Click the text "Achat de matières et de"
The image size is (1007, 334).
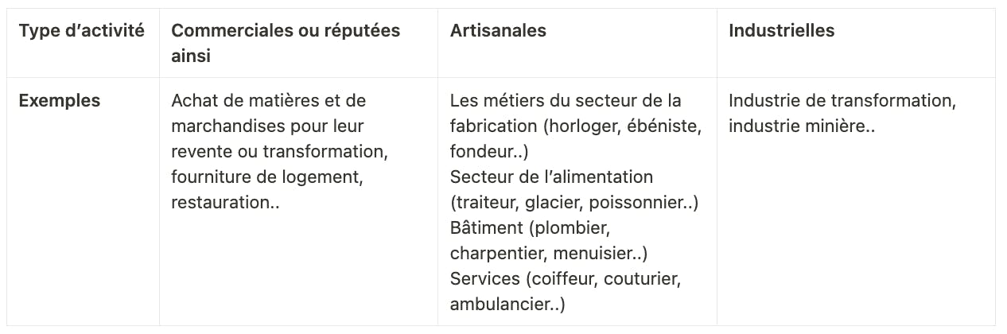268,101
